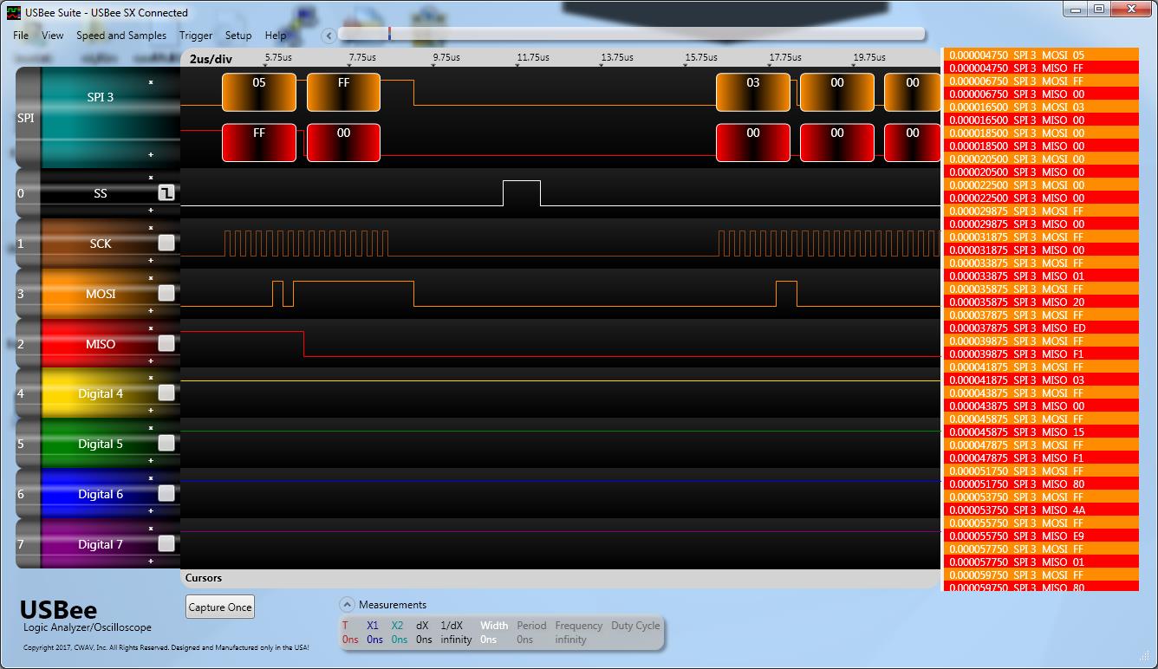
Task: Toggle the falling-edge trigger box on SS
Action: (x=166, y=193)
